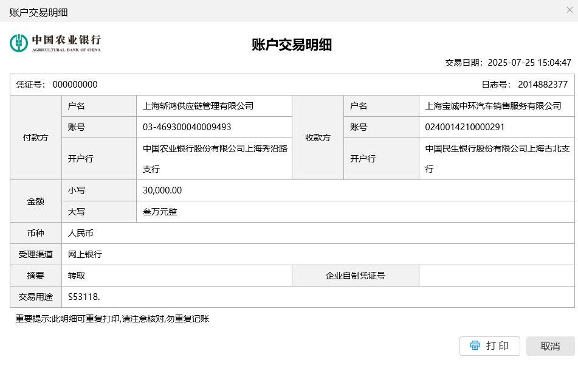Click the transaction purpose S53118.
Screen dimensions: 578x365
tap(84, 297)
